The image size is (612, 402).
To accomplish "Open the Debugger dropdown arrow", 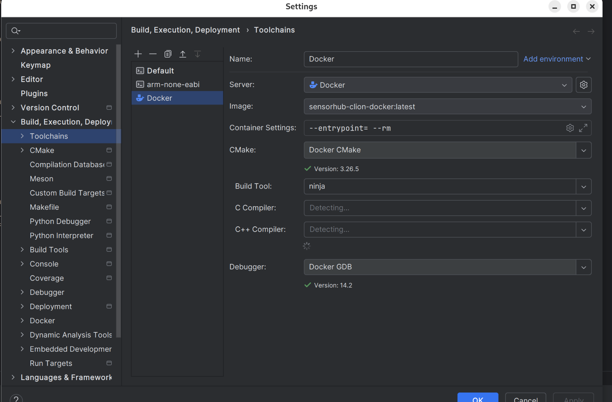I will [x=584, y=267].
